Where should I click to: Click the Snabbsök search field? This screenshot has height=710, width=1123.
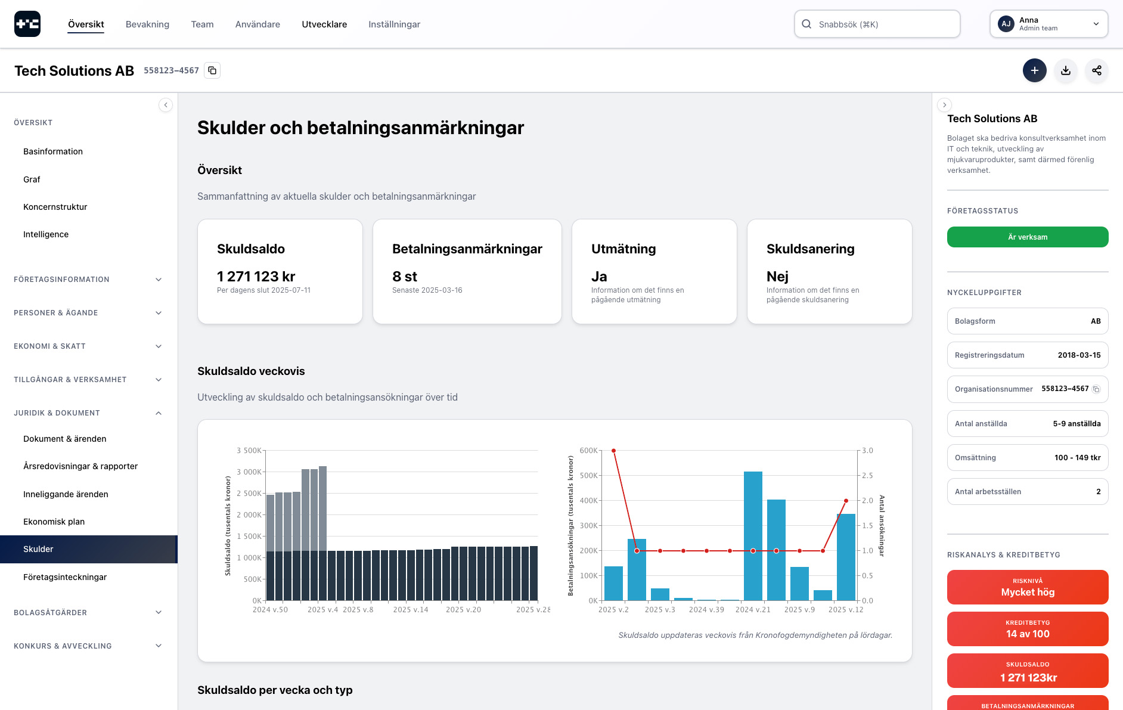876,24
